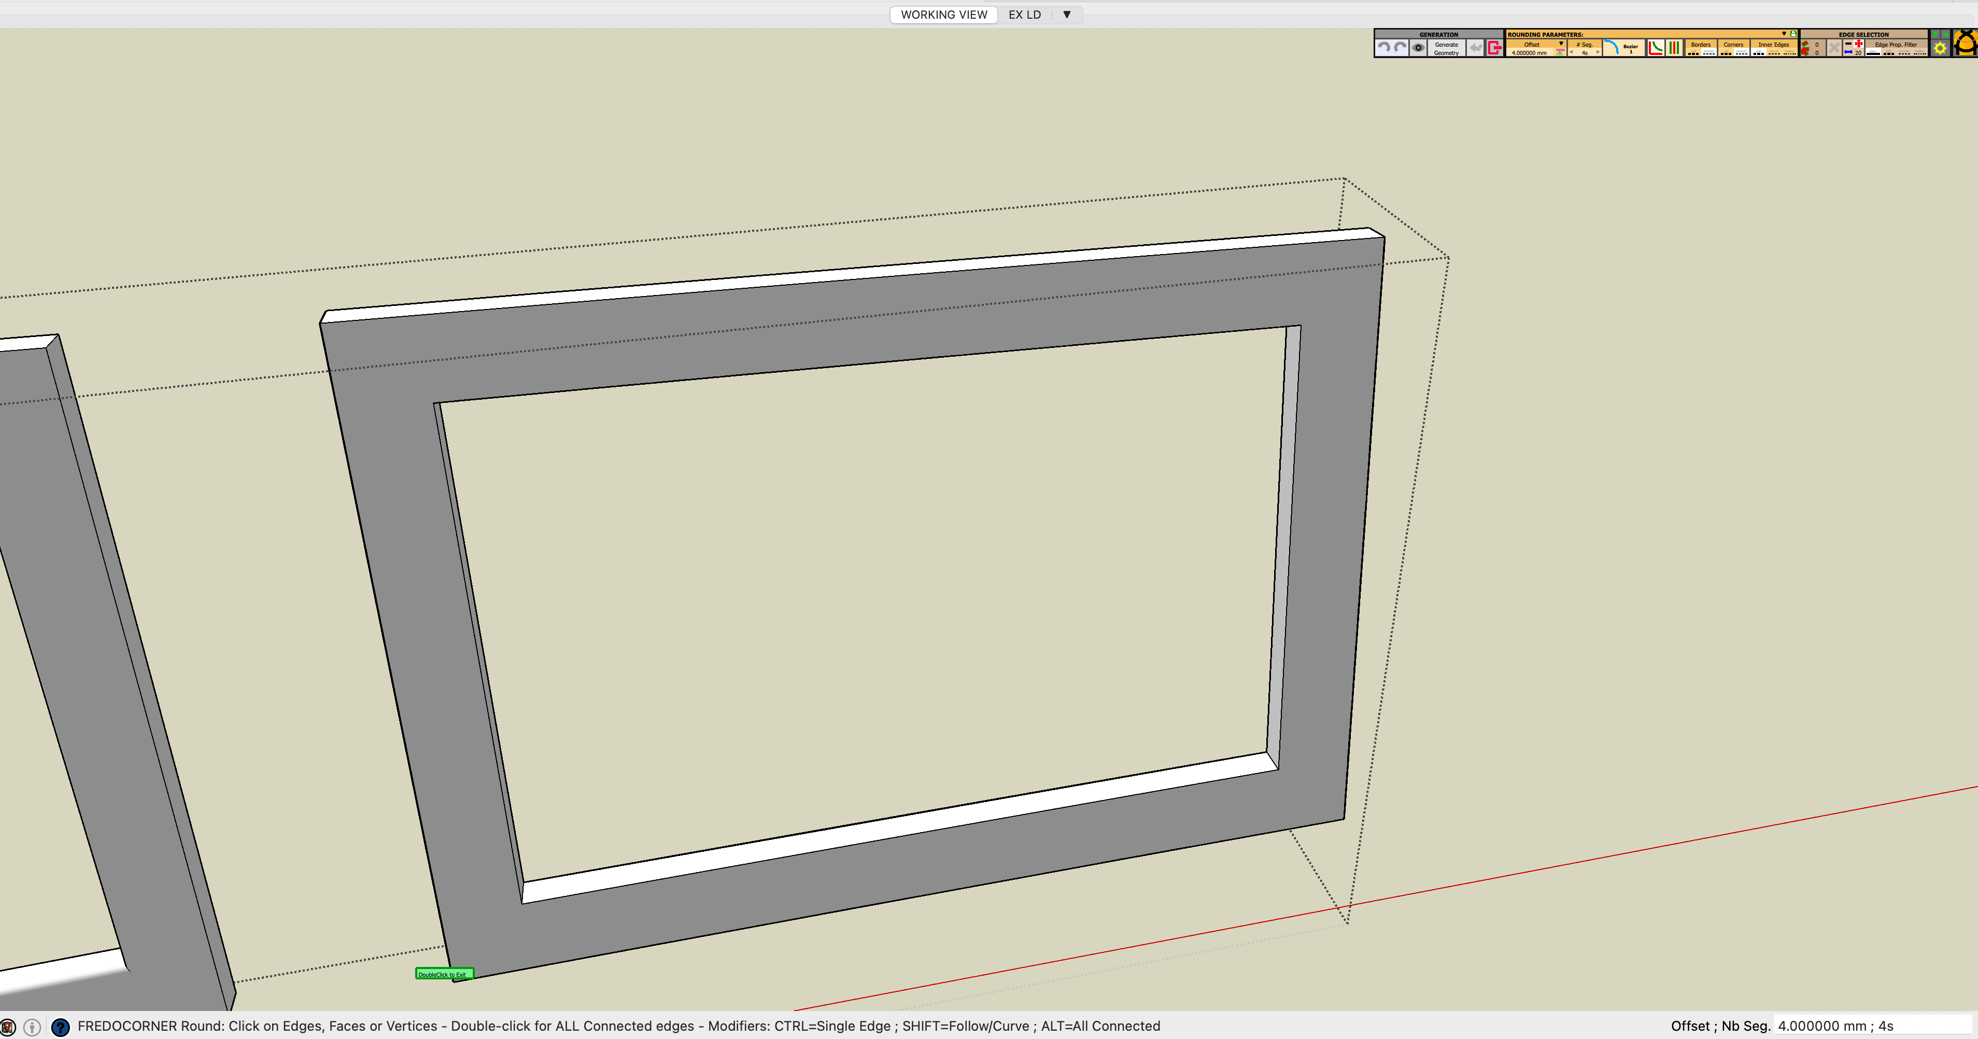Open the scenes tab dropdown arrow
The width and height of the screenshot is (1978, 1039).
[1067, 15]
